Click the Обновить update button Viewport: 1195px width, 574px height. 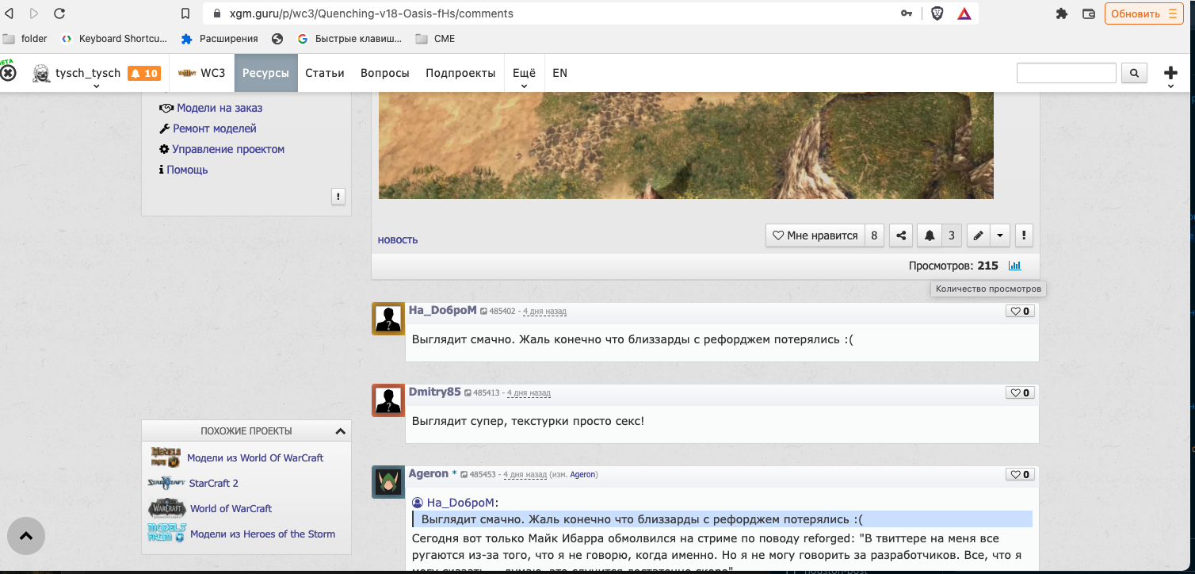[1143, 13]
